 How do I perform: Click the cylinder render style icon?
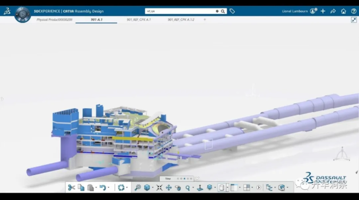pyautogui.click(x=222, y=188)
